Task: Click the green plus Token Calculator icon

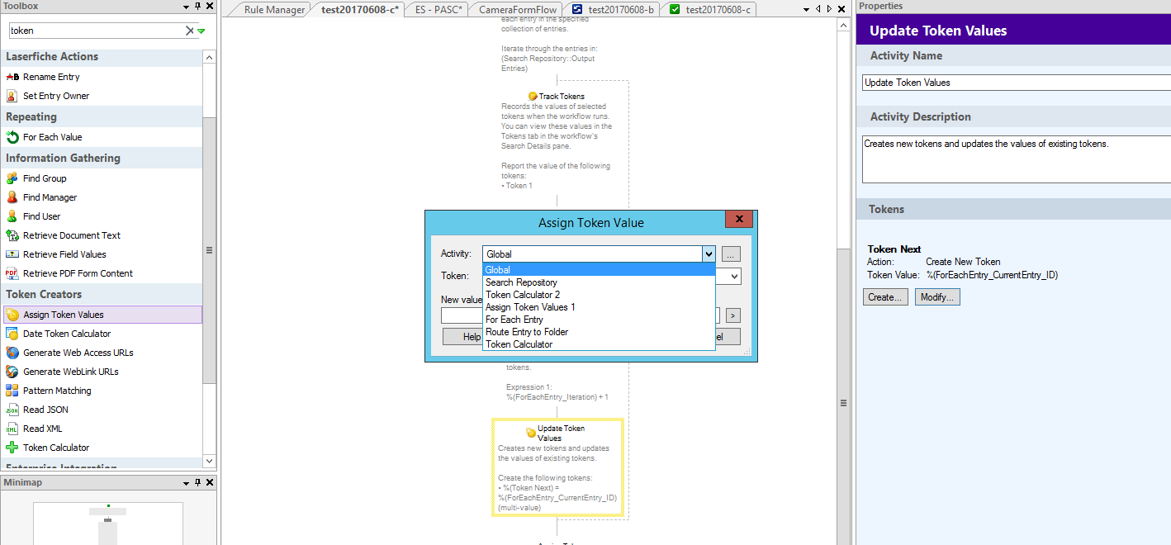Action: [12, 448]
